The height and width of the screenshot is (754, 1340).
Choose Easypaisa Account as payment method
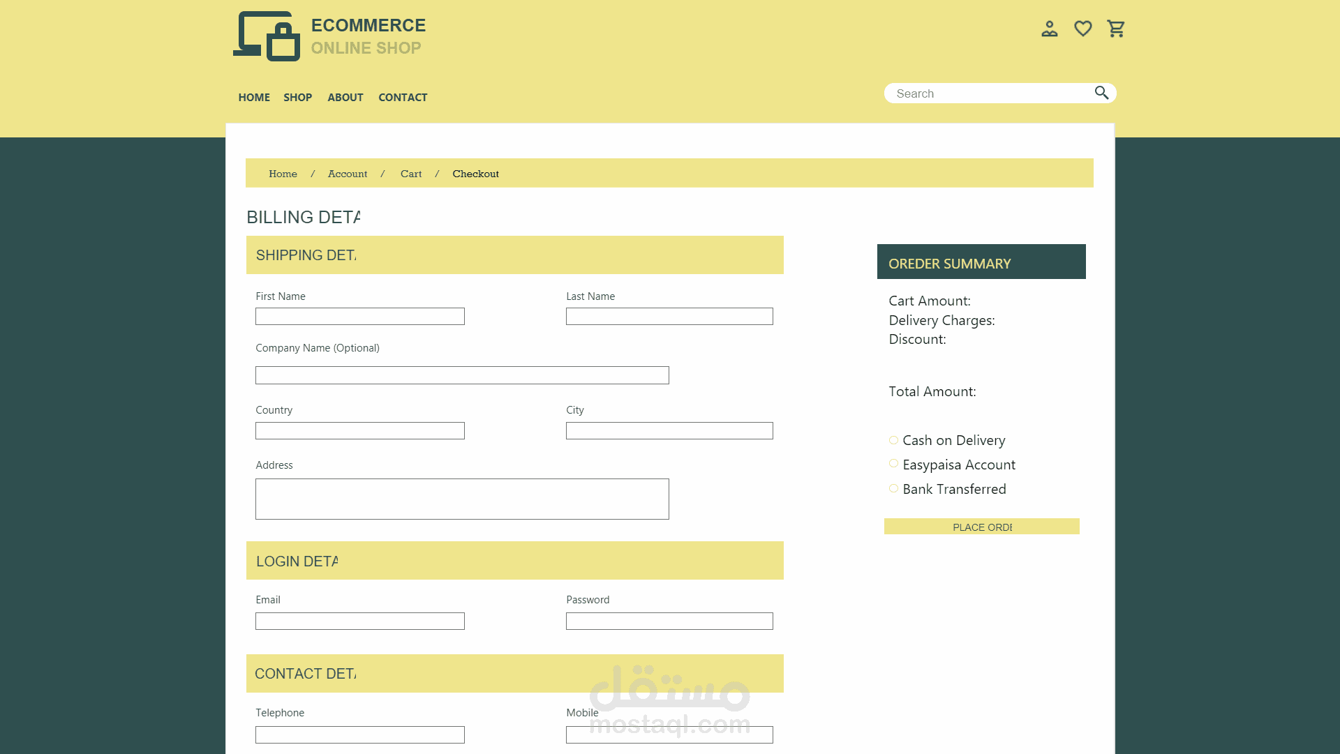pos(894,463)
